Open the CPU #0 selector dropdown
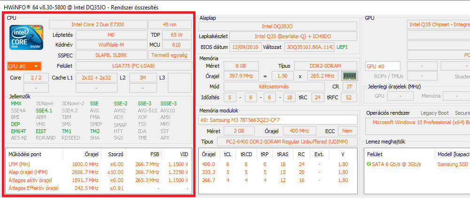Viewport: 470px width, 198px height. (24, 66)
